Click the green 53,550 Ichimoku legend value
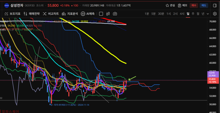The width and height of the screenshot is (220, 113). click(x=20, y=26)
